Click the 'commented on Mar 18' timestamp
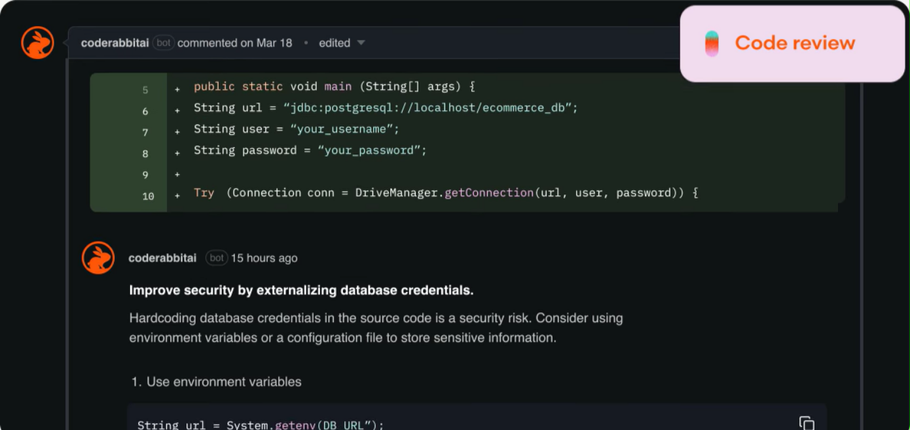This screenshot has height=430, width=910. (x=235, y=43)
